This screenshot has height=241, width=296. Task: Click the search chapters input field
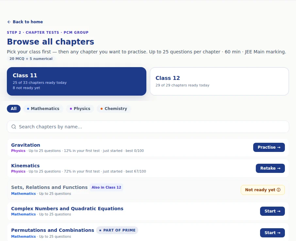coord(148,127)
